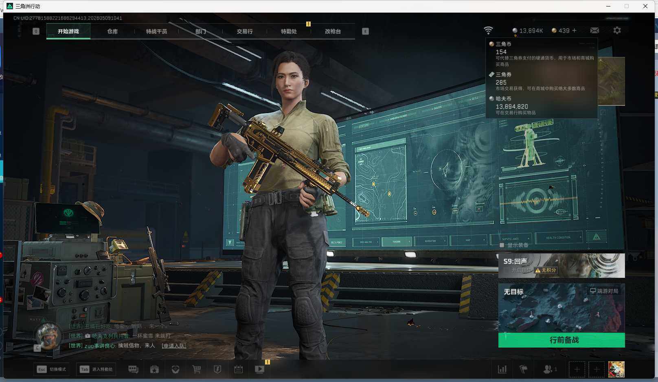Click the 申请入队 link in chat
Image resolution: width=658 pixels, height=382 pixels.
click(174, 346)
